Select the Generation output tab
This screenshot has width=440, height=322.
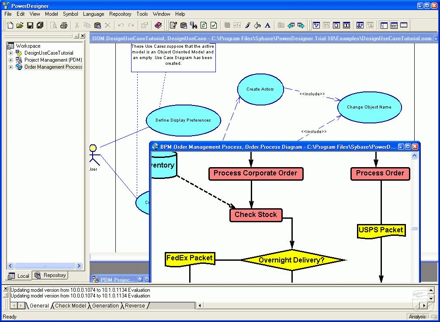105,306
